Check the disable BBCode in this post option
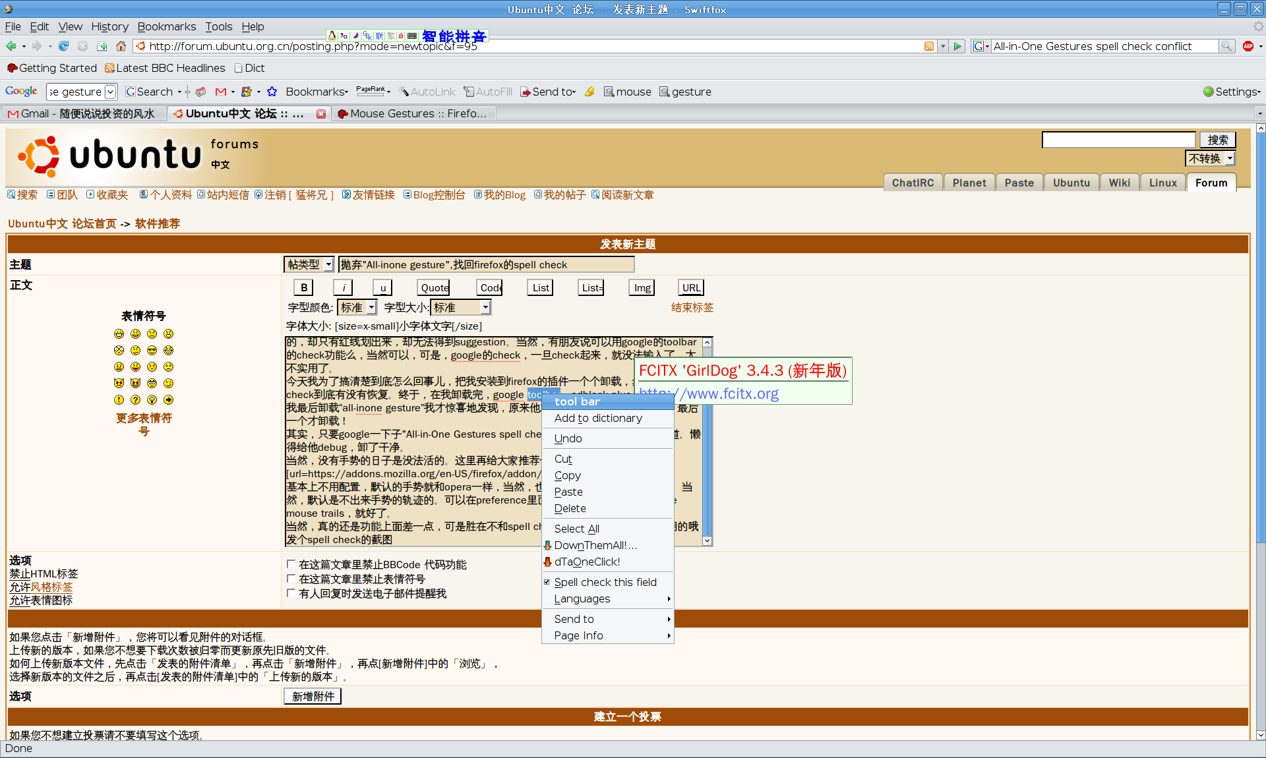Viewport: 1266px width, 758px height. (291, 564)
